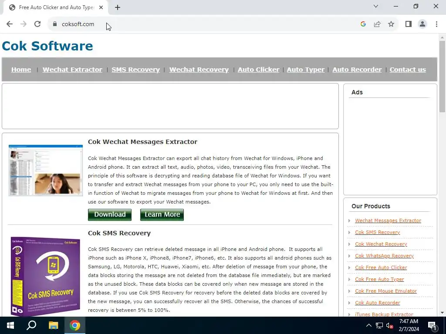Image resolution: width=446 pixels, height=334 pixels.
Task: Share this page using share icon
Action: 377,24
